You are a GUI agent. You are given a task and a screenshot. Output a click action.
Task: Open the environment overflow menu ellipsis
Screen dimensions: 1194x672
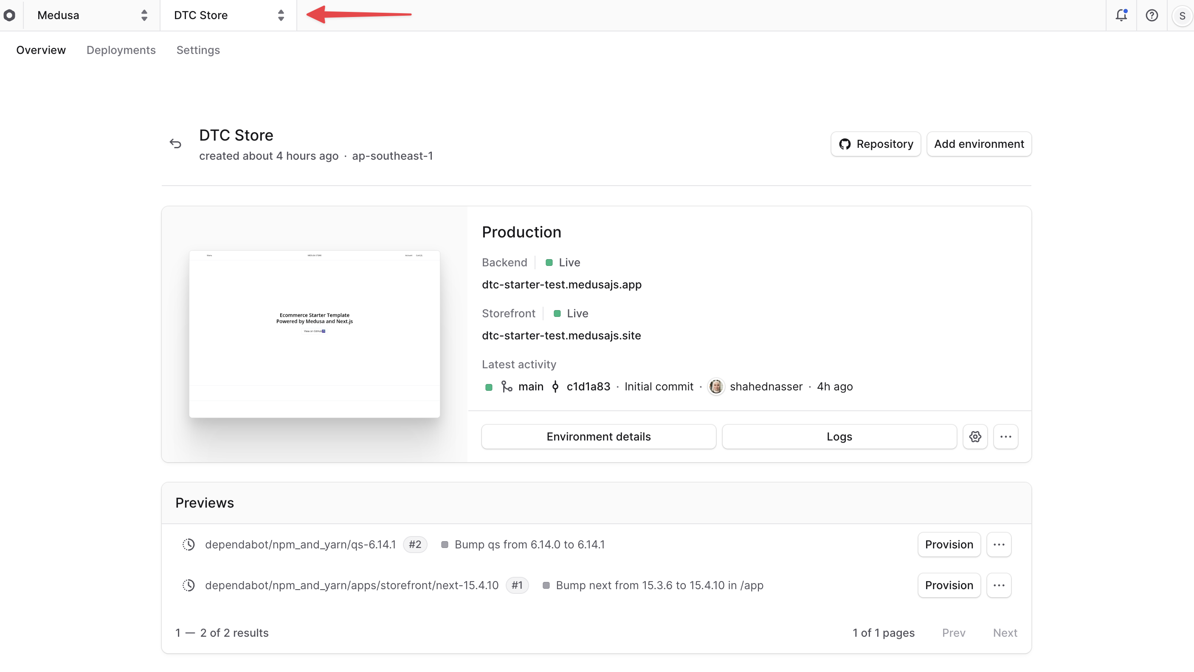coord(1006,436)
